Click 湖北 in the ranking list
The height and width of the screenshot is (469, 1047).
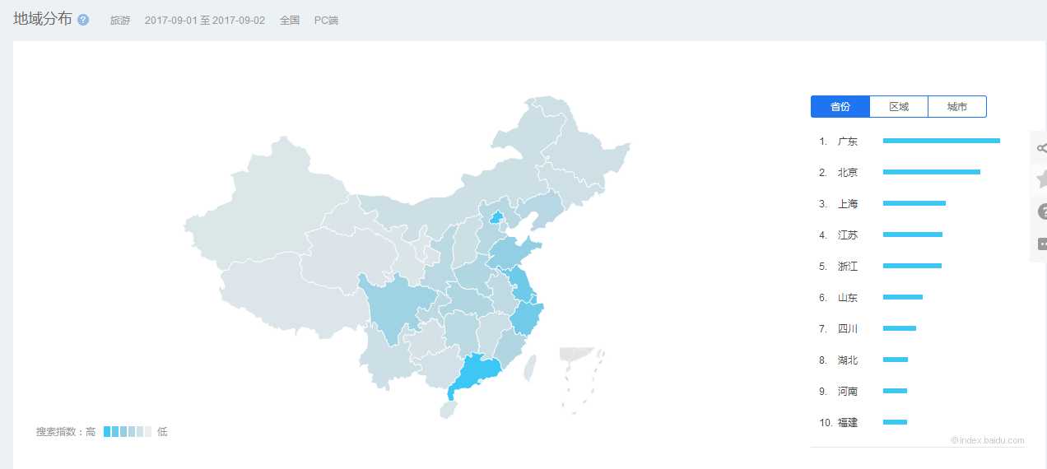[x=848, y=360]
